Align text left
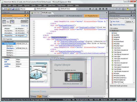Viewport: 137px width, 102px height. pos(100,9)
